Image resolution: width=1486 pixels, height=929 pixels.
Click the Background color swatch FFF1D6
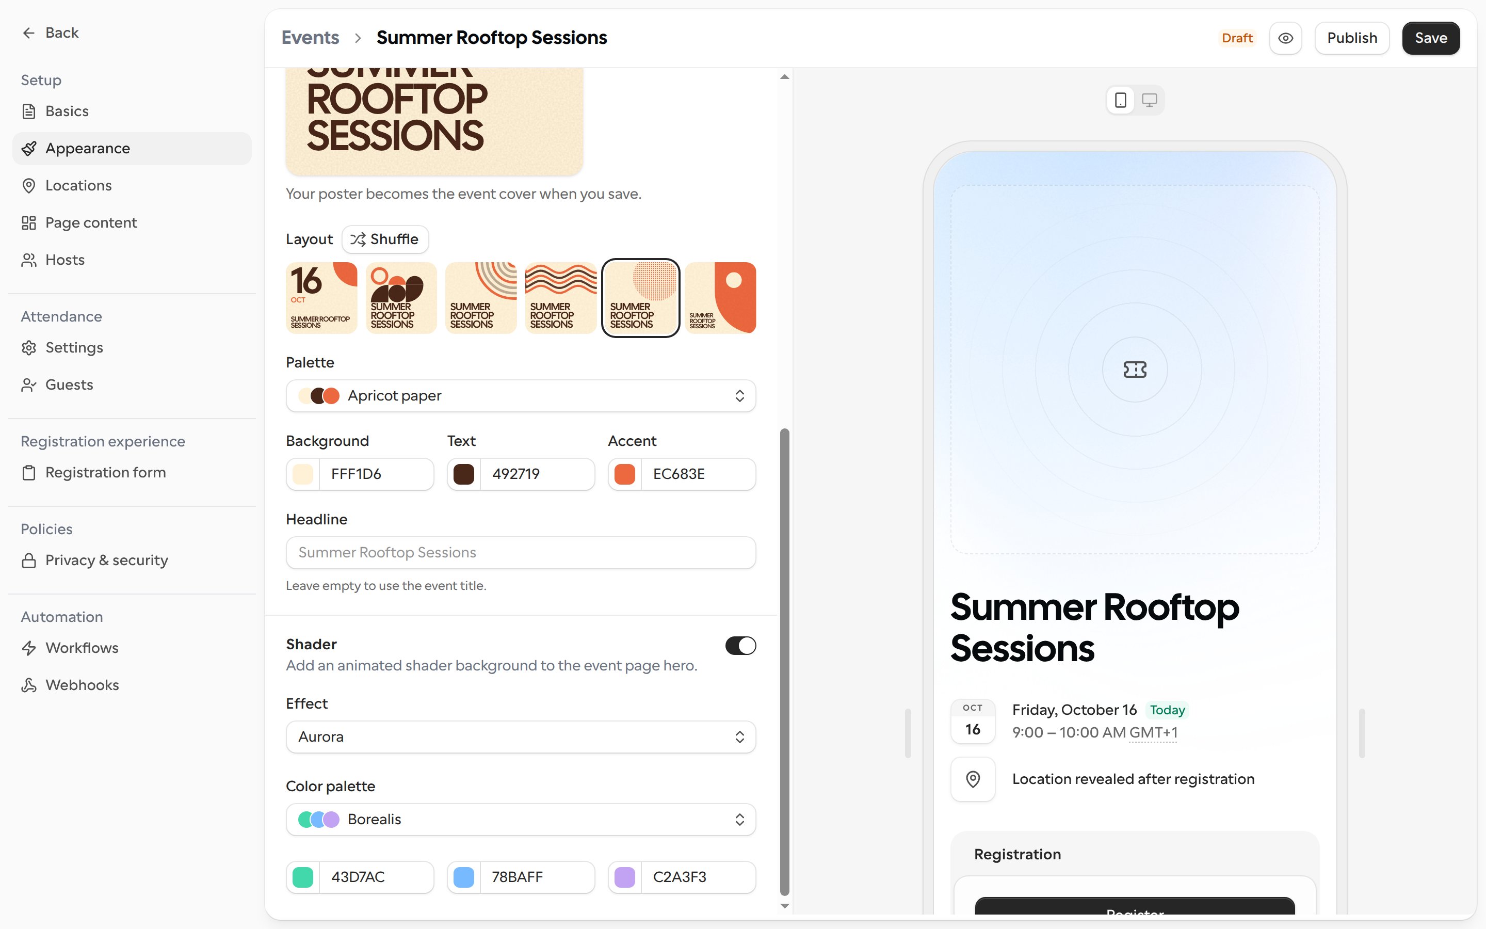click(303, 474)
